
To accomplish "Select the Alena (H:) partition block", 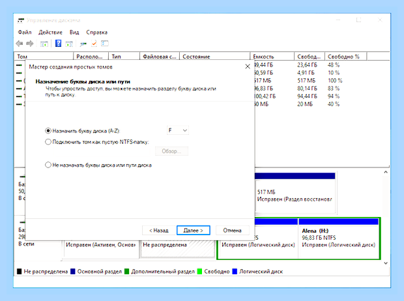I will pyautogui.click(x=339, y=238).
